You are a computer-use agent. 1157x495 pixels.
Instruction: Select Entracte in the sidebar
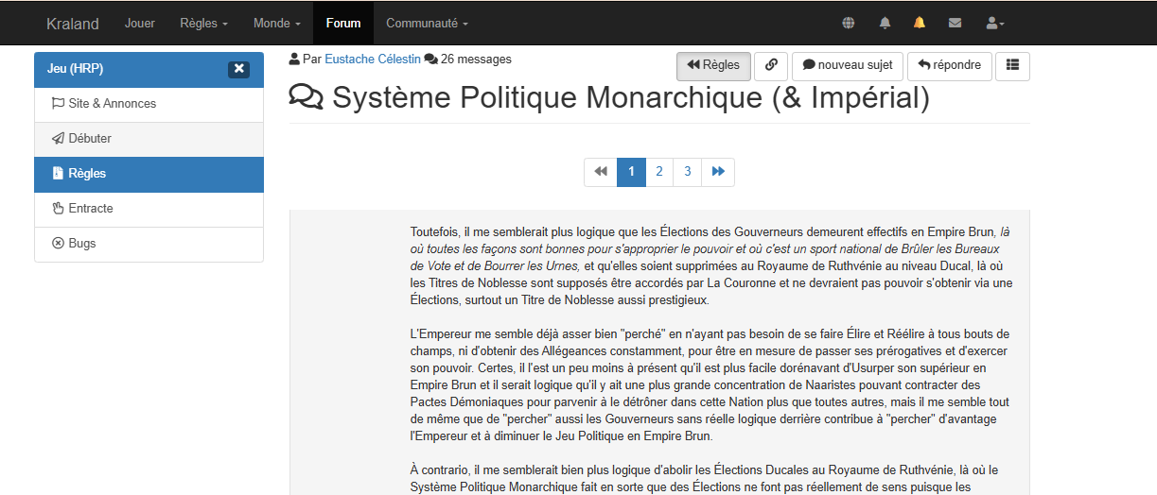point(91,209)
